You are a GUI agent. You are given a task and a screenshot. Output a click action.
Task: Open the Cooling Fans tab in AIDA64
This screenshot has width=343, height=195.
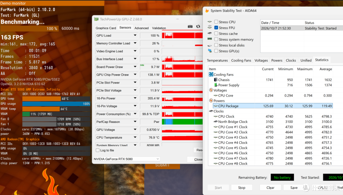[241, 60]
